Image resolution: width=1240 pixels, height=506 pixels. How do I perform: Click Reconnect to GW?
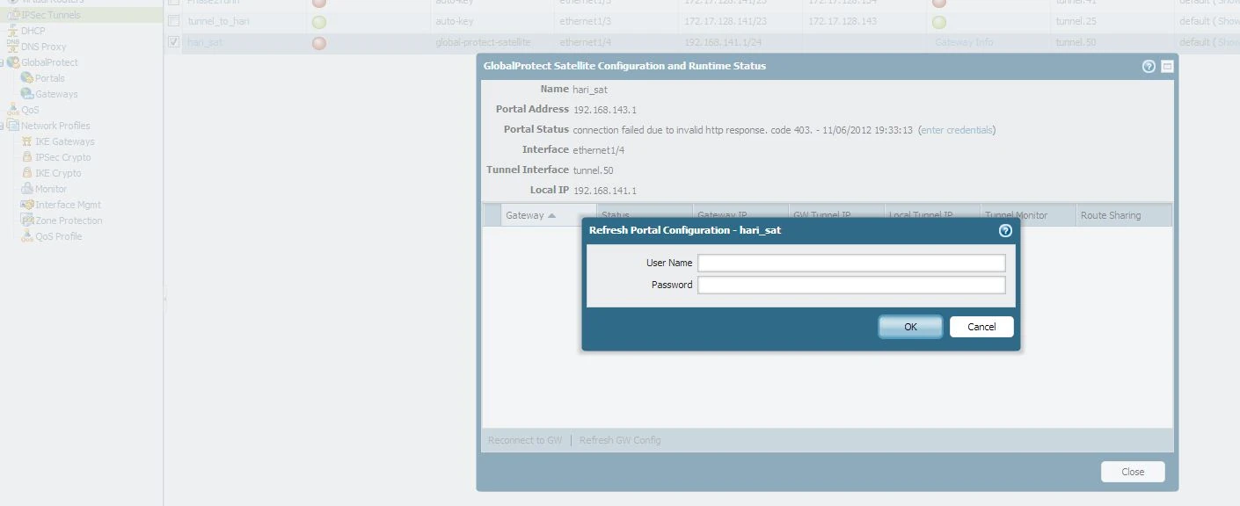pyautogui.click(x=525, y=440)
